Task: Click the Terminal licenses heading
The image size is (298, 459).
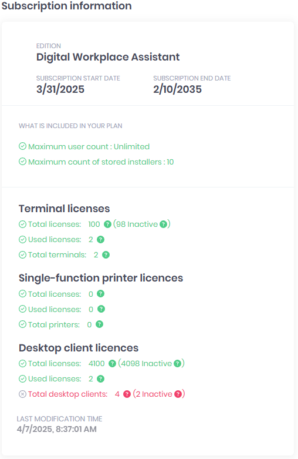Action: [65, 209]
